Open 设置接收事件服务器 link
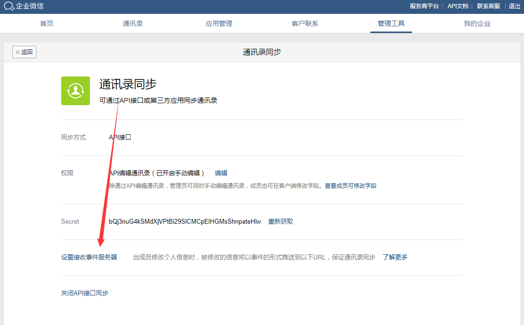The height and width of the screenshot is (325, 524). (89, 257)
